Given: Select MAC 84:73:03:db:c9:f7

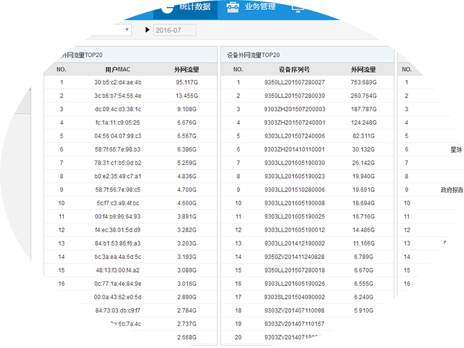Looking at the screenshot, I should [x=118, y=310].
